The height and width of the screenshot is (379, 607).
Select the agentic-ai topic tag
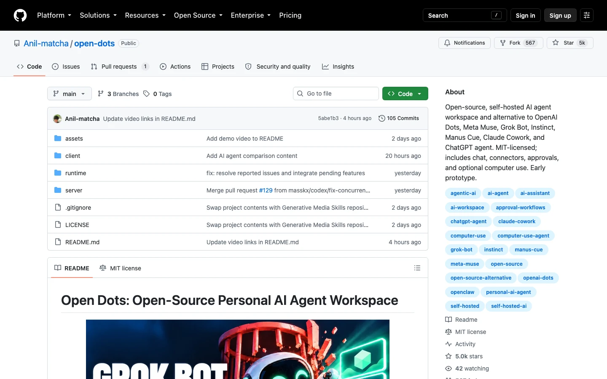463,193
